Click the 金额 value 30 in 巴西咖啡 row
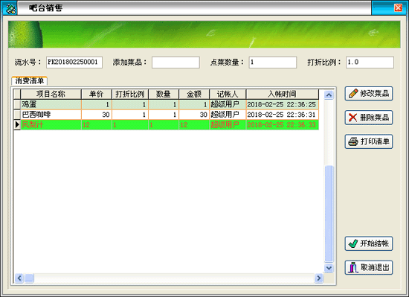Image resolution: width=409 pixels, height=297 pixels. click(194, 115)
